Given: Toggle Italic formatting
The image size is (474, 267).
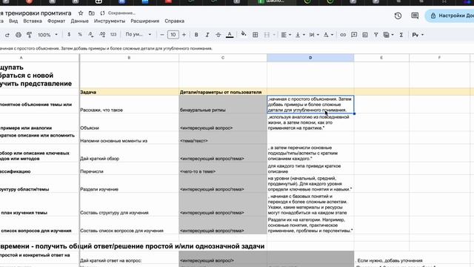Looking at the screenshot, I should (x=207, y=35).
